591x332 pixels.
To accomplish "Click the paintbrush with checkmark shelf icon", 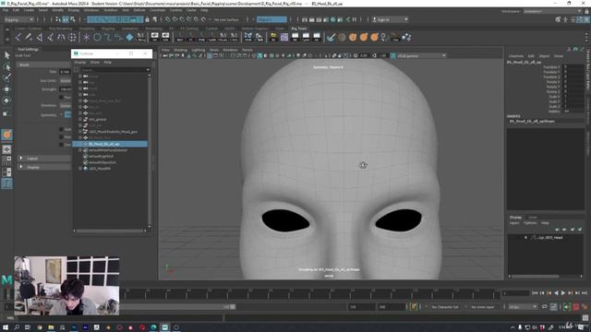I will click(x=331, y=37).
